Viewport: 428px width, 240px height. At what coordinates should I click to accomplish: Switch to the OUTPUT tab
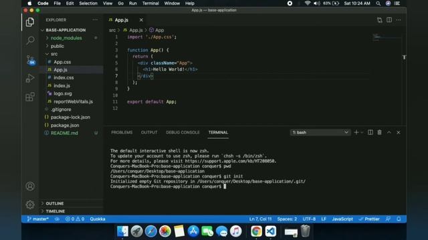[149, 132]
